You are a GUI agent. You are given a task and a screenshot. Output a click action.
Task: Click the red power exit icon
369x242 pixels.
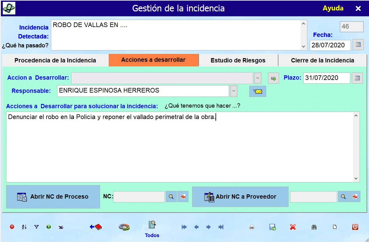click(x=355, y=227)
